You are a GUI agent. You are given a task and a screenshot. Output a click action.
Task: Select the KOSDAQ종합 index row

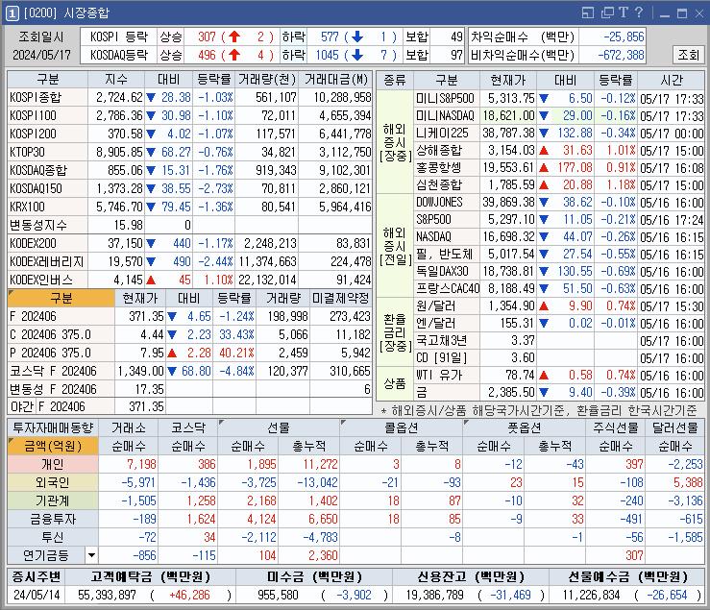point(189,170)
